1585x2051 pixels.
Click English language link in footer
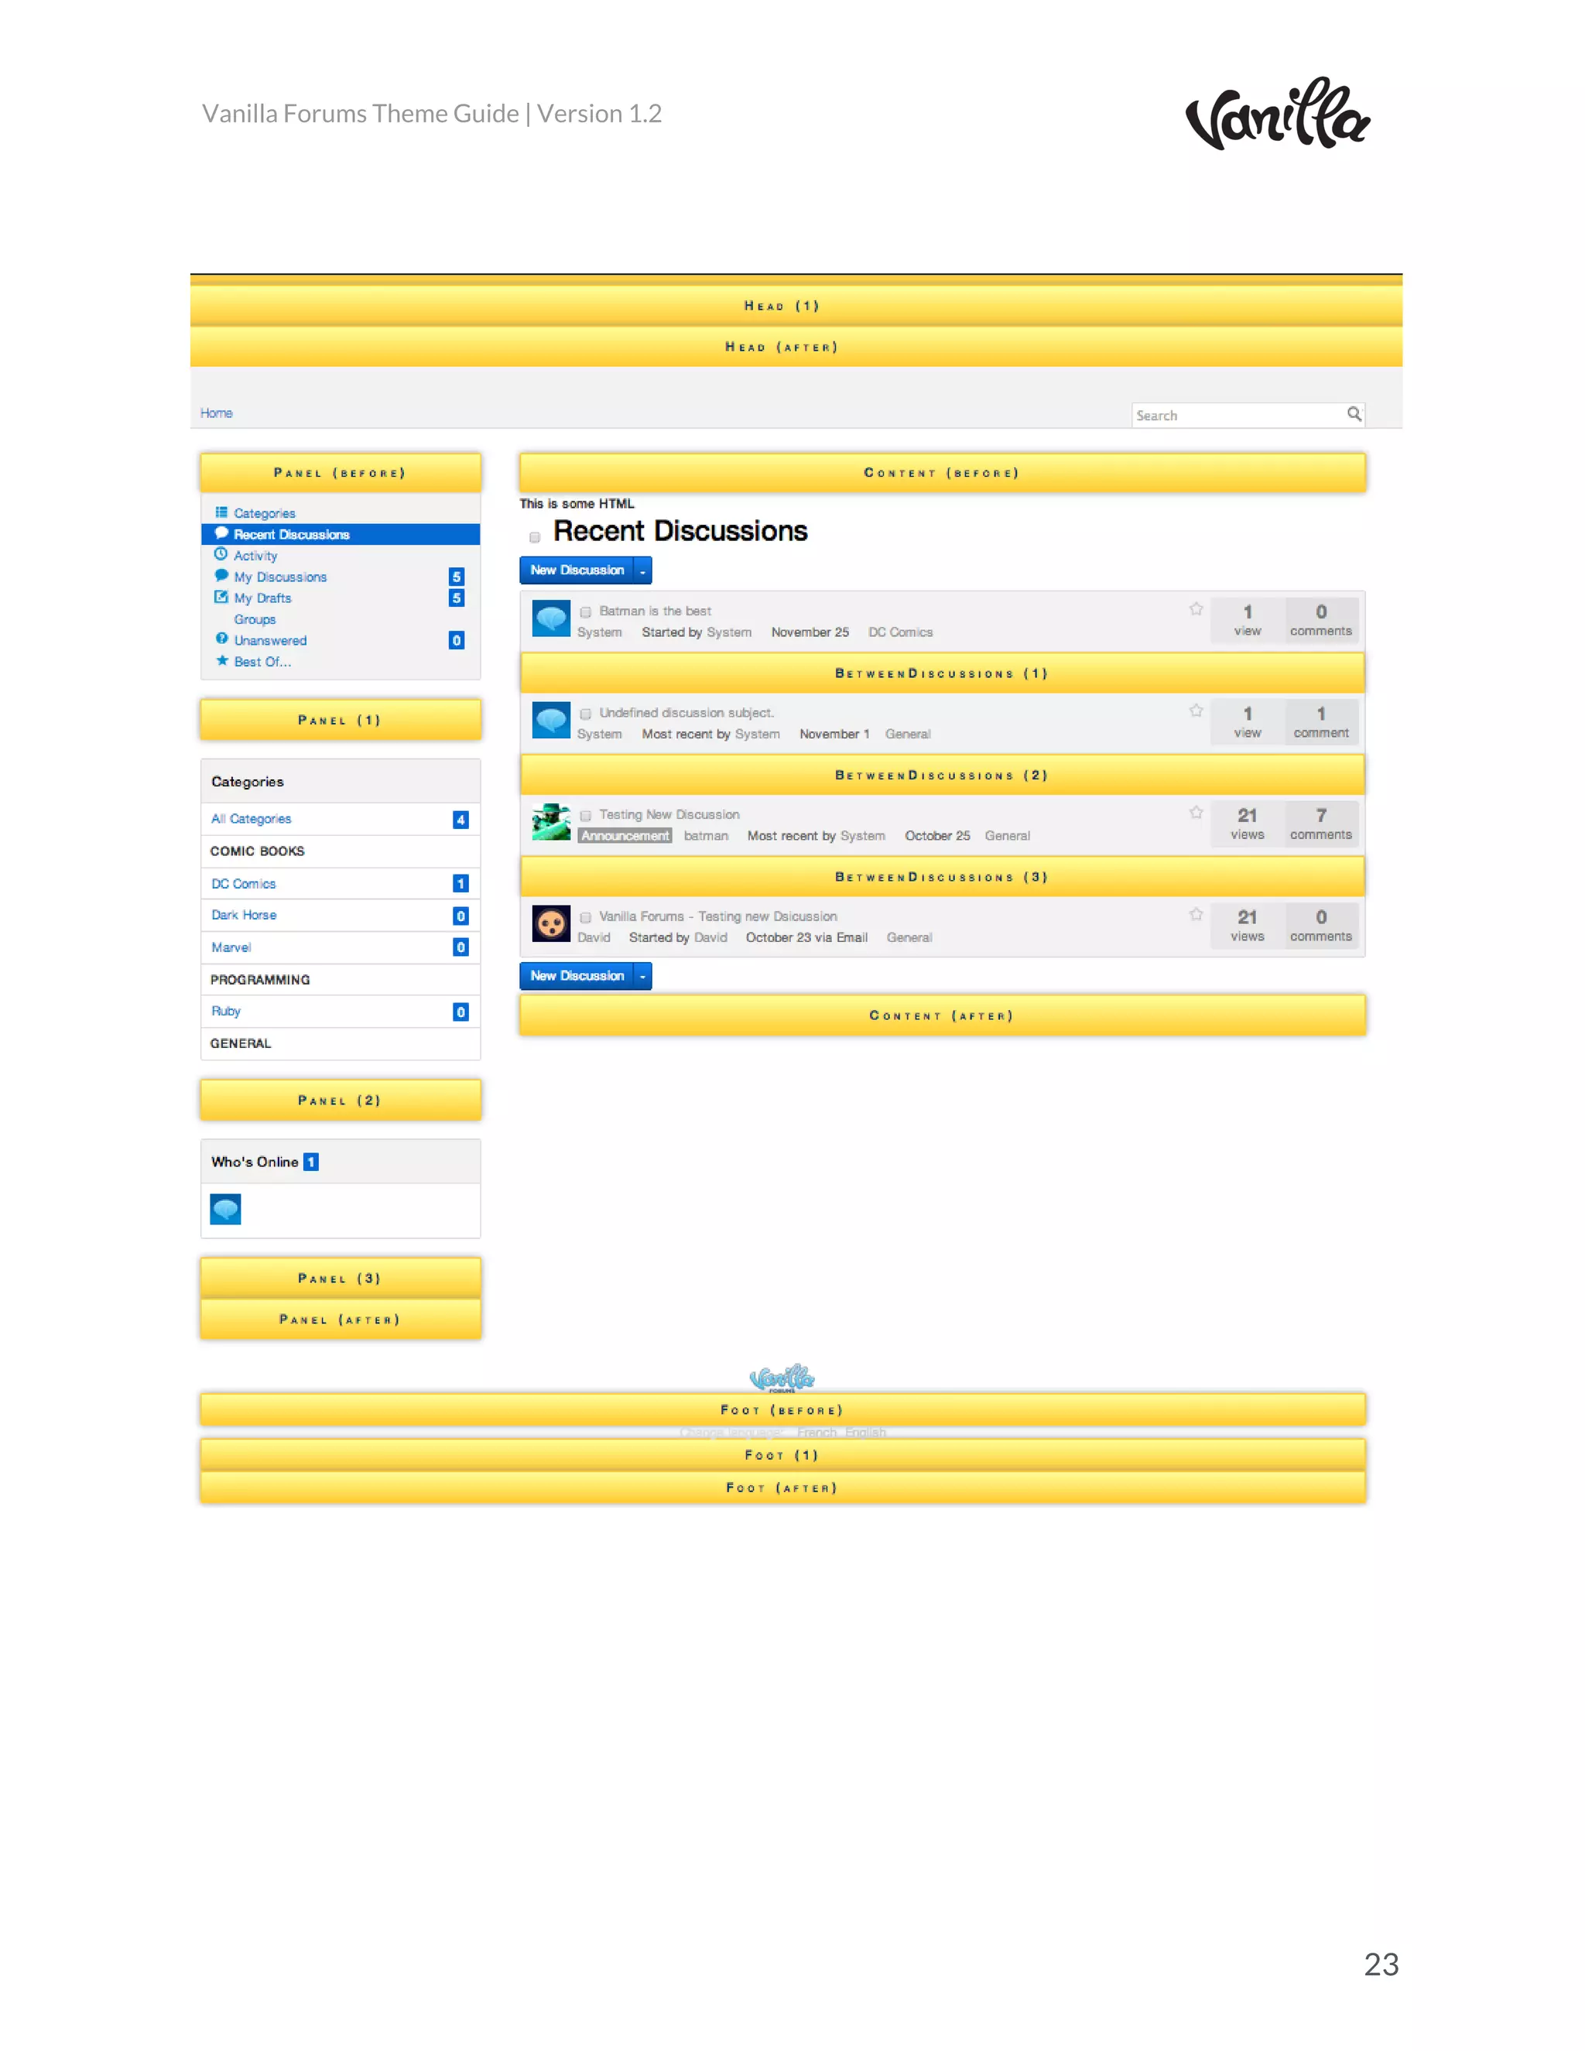(866, 1432)
